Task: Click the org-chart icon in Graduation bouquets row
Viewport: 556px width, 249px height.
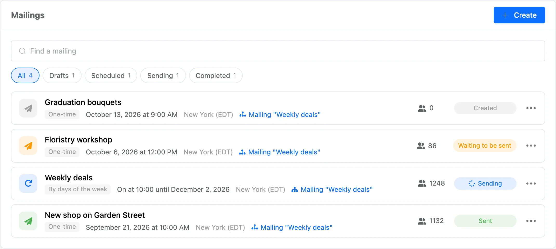Action: coord(243,114)
